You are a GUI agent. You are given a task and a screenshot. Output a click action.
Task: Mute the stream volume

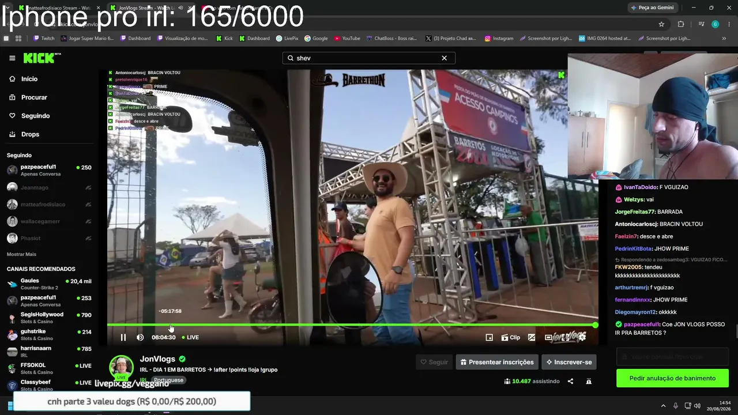tap(140, 338)
